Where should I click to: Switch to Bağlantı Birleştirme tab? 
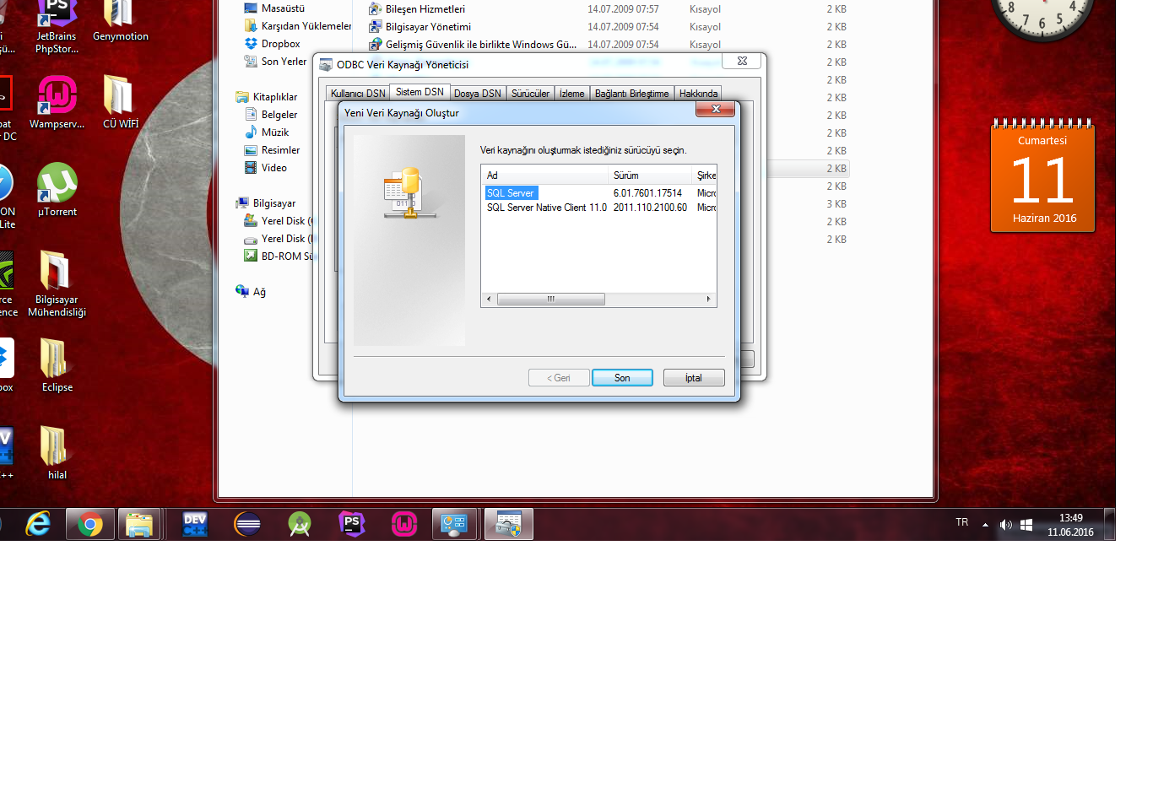[631, 94]
